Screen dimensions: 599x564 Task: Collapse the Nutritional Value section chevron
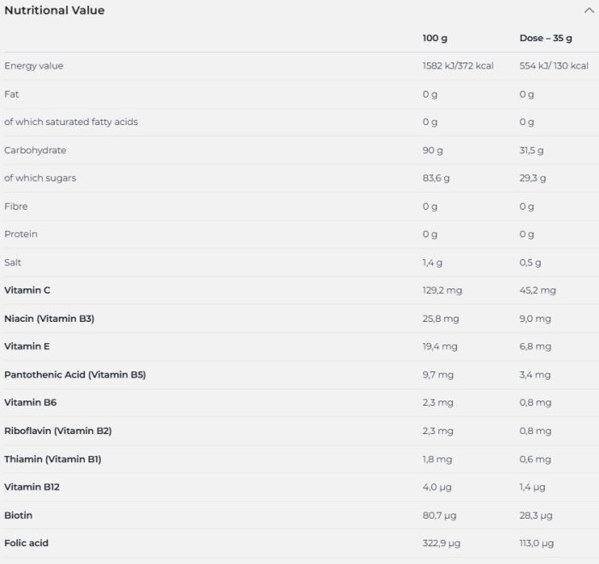pyautogui.click(x=588, y=11)
